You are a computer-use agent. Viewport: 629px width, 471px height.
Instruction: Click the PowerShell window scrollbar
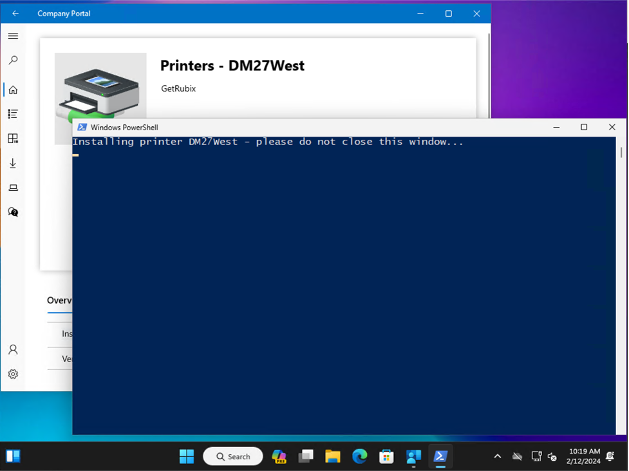pos(621,153)
